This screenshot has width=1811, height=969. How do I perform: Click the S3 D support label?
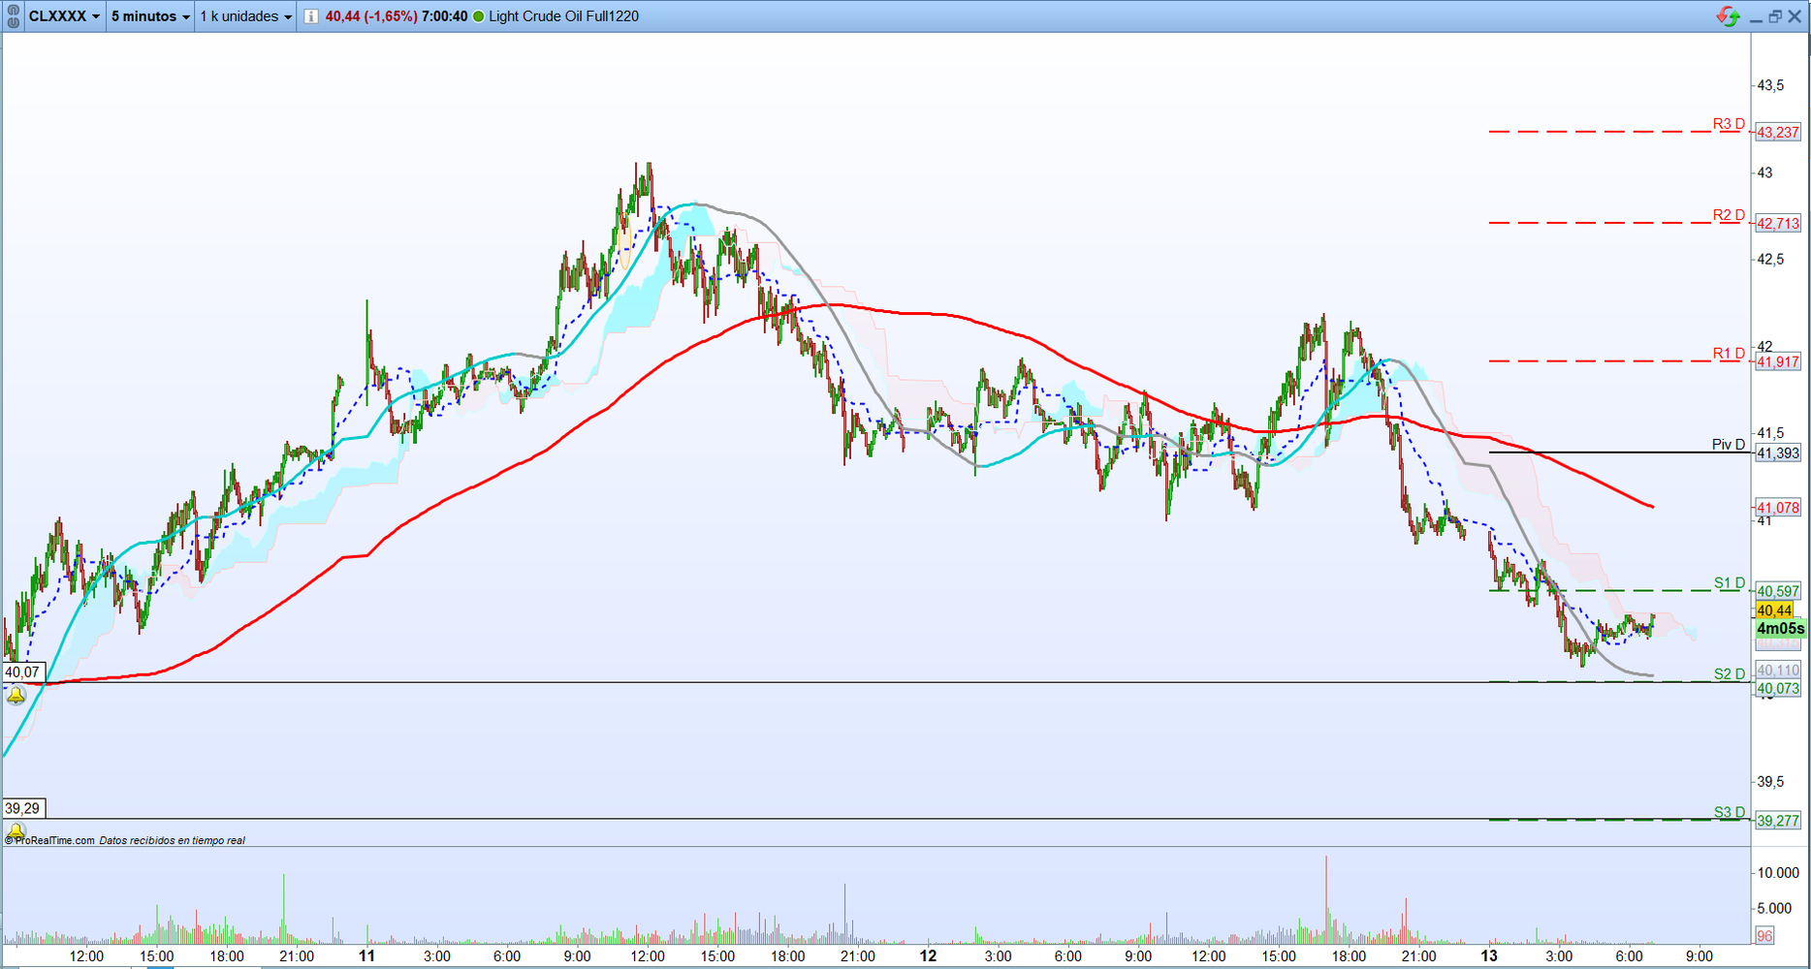point(1730,813)
